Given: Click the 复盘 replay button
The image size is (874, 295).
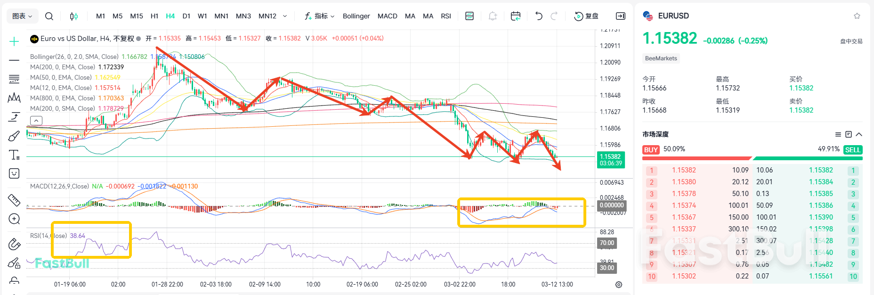Looking at the screenshot, I should (586, 16).
